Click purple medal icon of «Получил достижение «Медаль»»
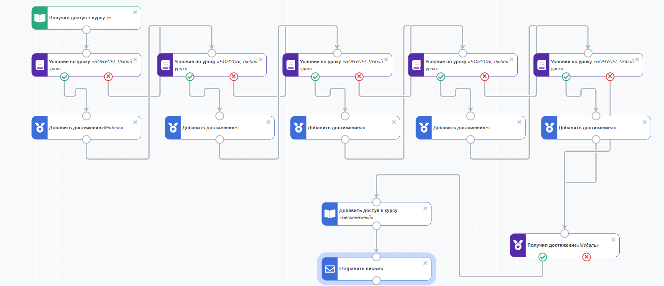664x286 pixels. 518,245
